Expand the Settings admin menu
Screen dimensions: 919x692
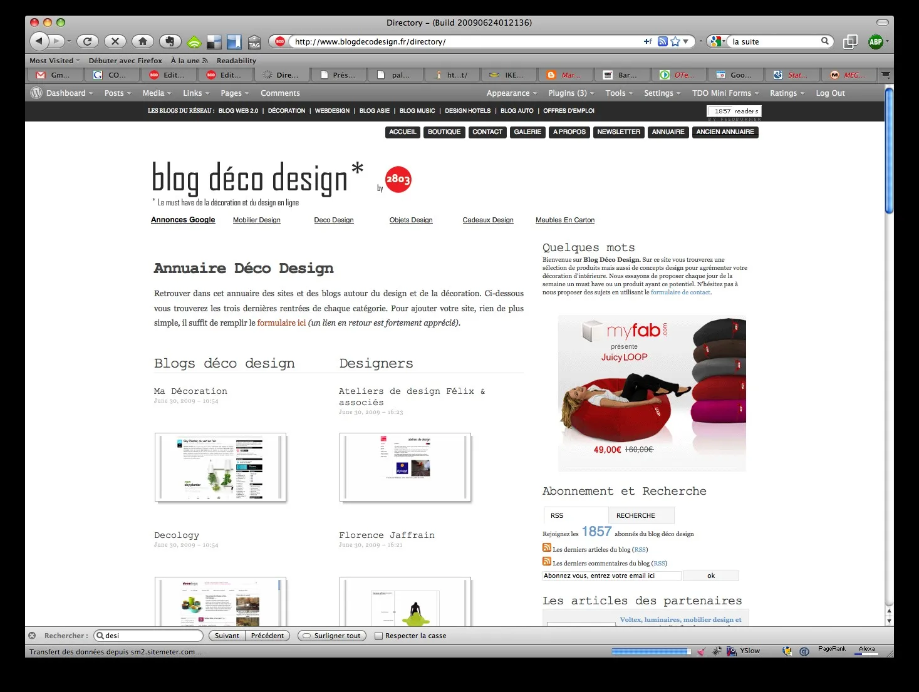[663, 93]
